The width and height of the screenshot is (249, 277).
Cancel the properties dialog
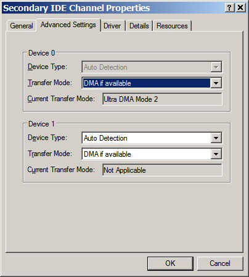220,263
